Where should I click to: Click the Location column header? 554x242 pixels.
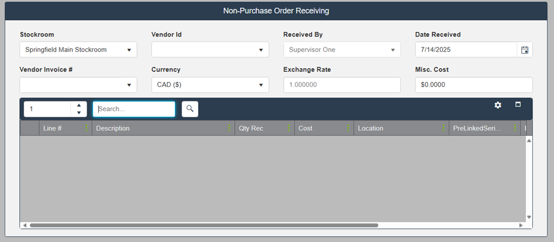click(396, 128)
